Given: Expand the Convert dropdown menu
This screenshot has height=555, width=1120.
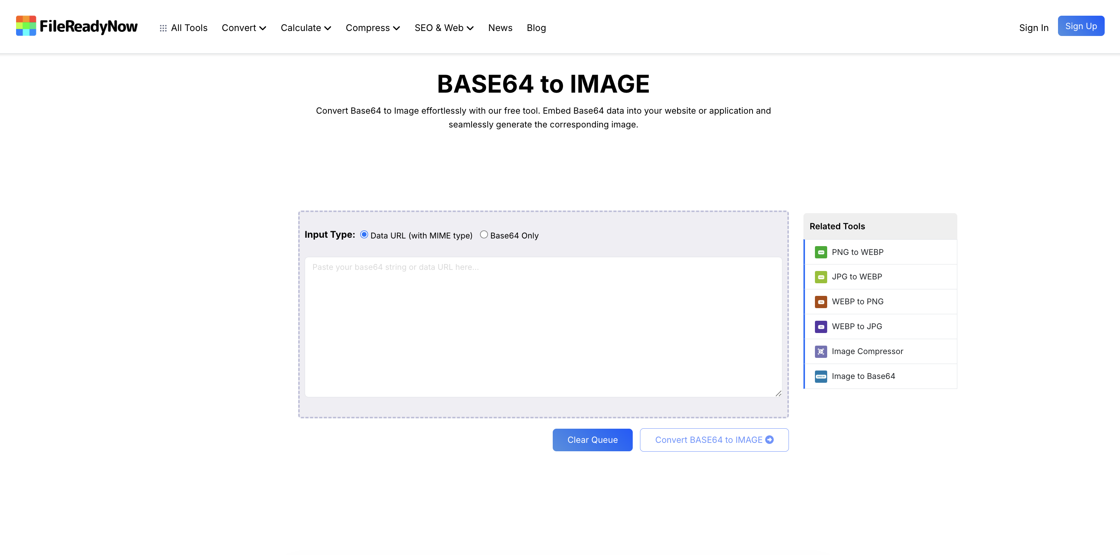Looking at the screenshot, I should point(243,28).
